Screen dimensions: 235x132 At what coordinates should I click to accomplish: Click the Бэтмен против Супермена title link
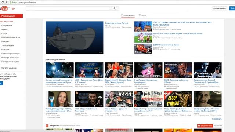59,81
